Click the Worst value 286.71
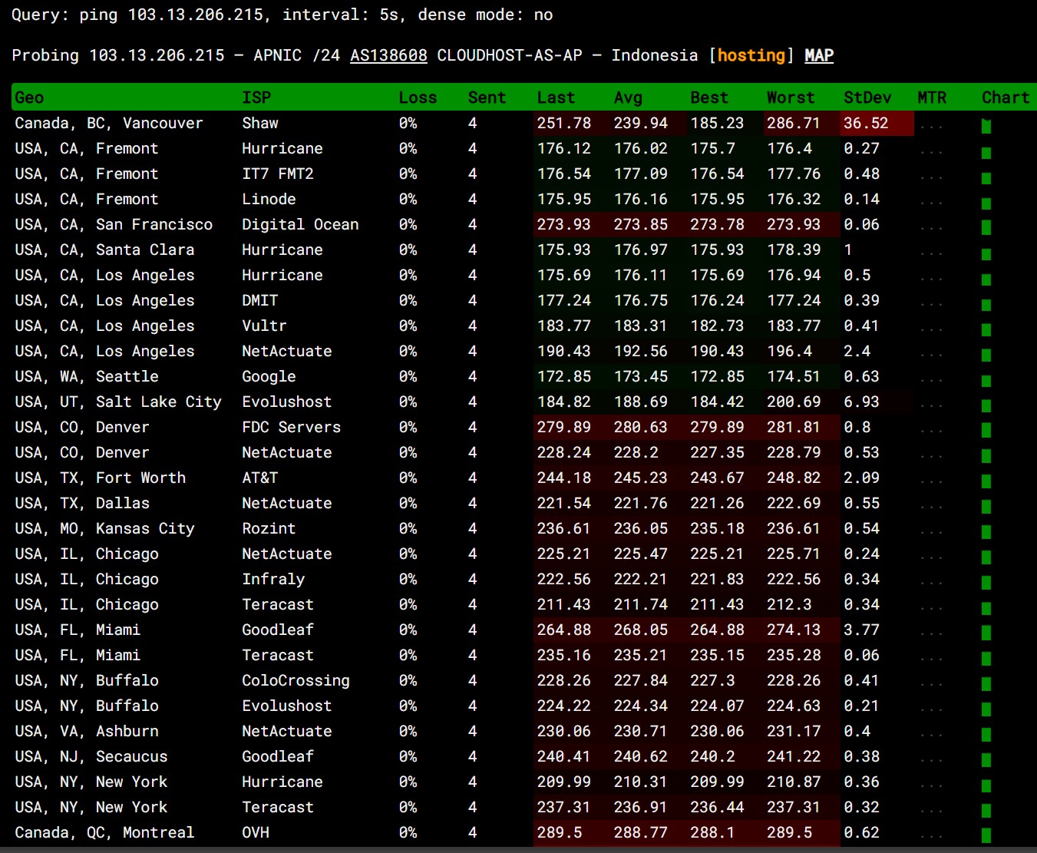 coord(794,124)
